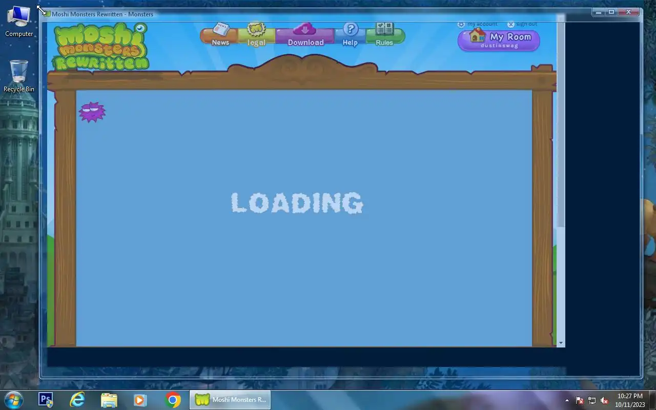Open the Rules nav button
The width and height of the screenshot is (656, 410).
pos(385,35)
